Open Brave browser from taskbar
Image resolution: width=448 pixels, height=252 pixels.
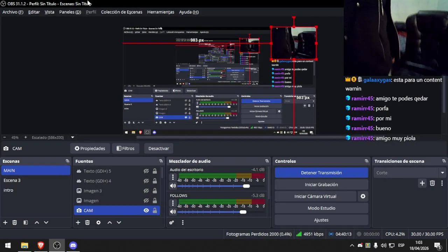41,245
